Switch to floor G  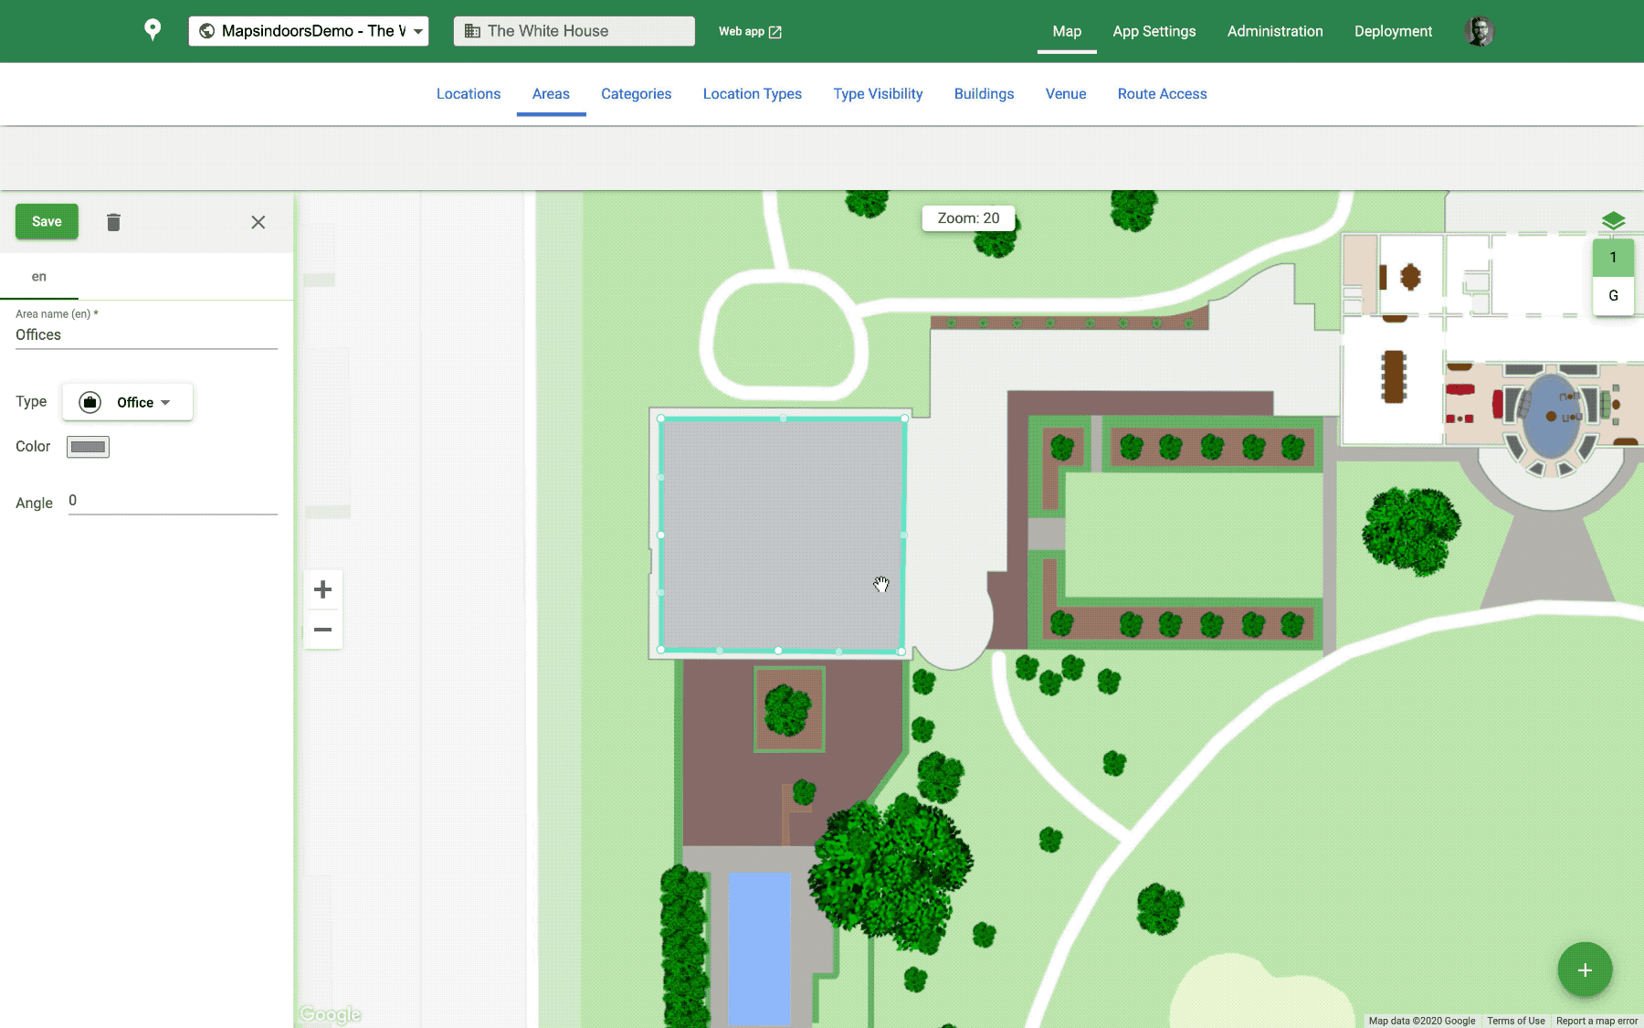click(1613, 296)
